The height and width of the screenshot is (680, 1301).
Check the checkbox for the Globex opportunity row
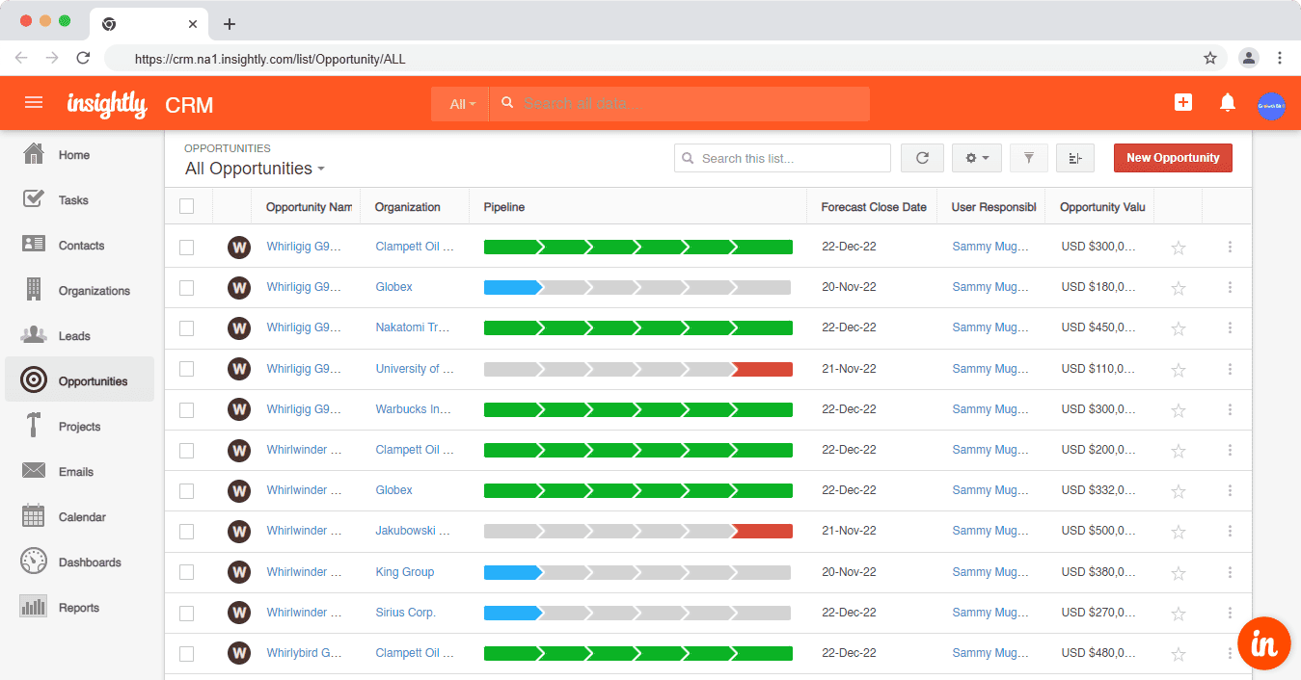(x=186, y=287)
